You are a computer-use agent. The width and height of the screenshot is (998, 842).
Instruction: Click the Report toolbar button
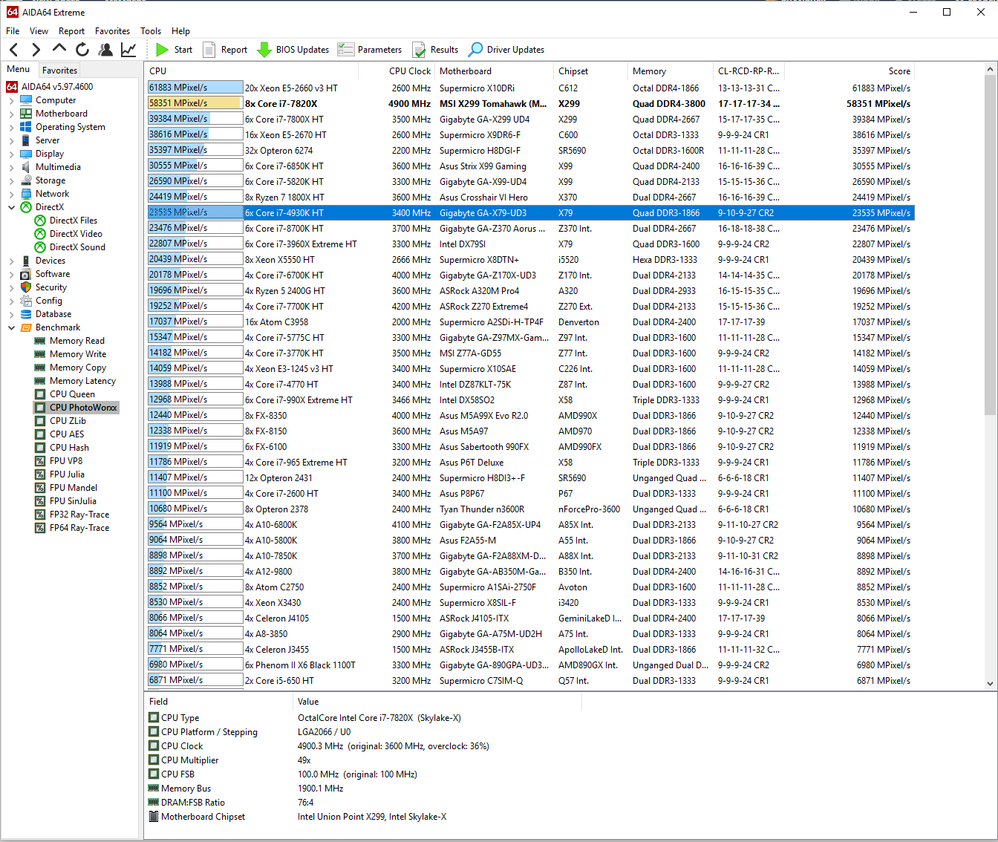click(x=225, y=50)
